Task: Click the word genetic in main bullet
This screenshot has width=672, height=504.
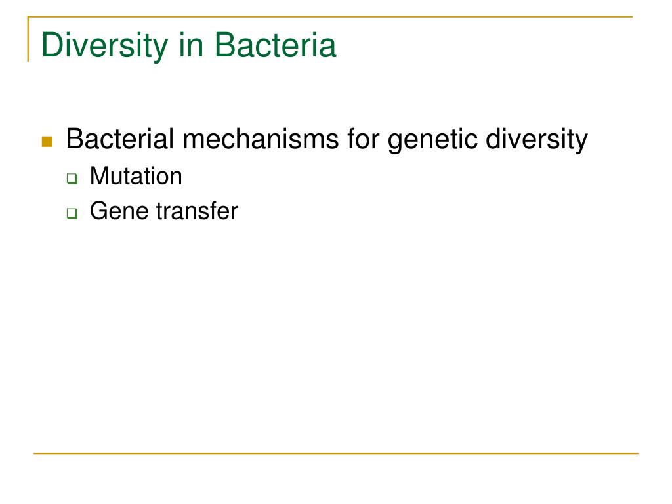Action: [x=432, y=140]
